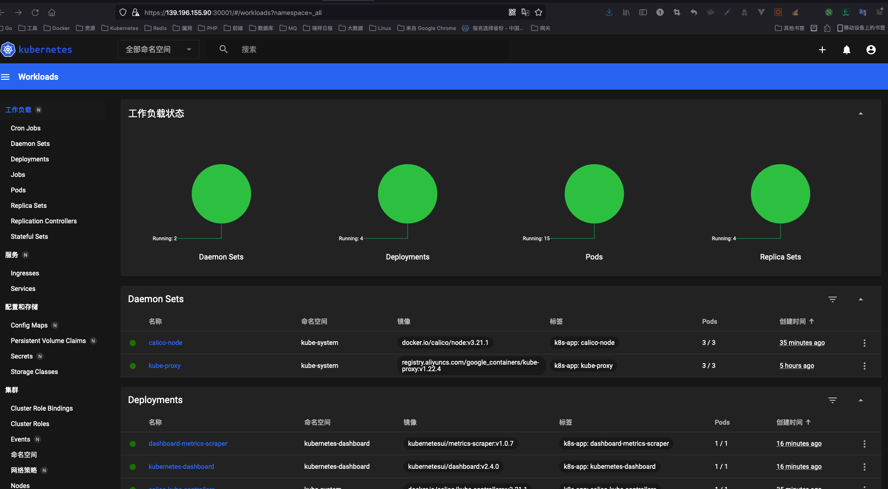Click 5 hours ago timestamp link
This screenshot has height=489, width=888.
click(x=797, y=366)
